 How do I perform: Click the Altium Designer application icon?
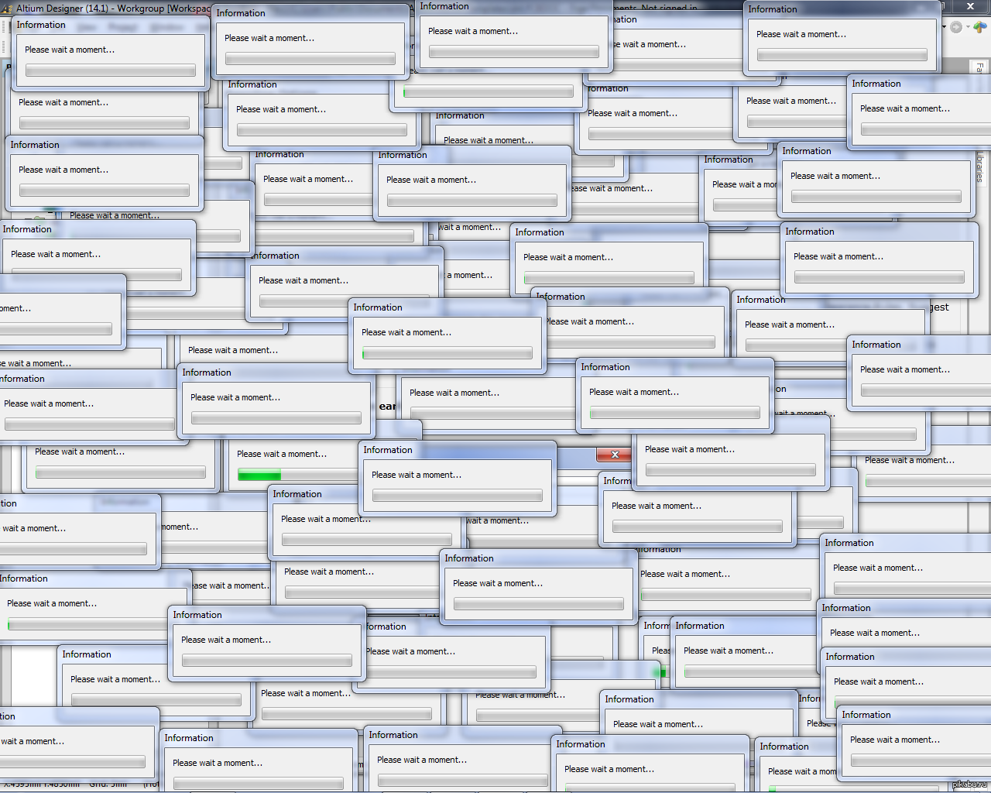(x=7, y=9)
